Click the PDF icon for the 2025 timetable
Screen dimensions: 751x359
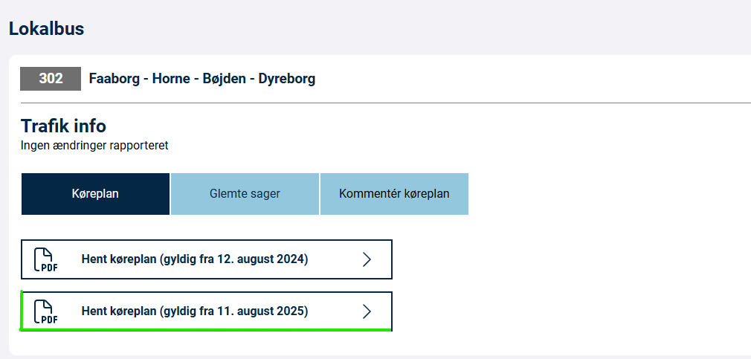pyautogui.click(x=46, y=311)
